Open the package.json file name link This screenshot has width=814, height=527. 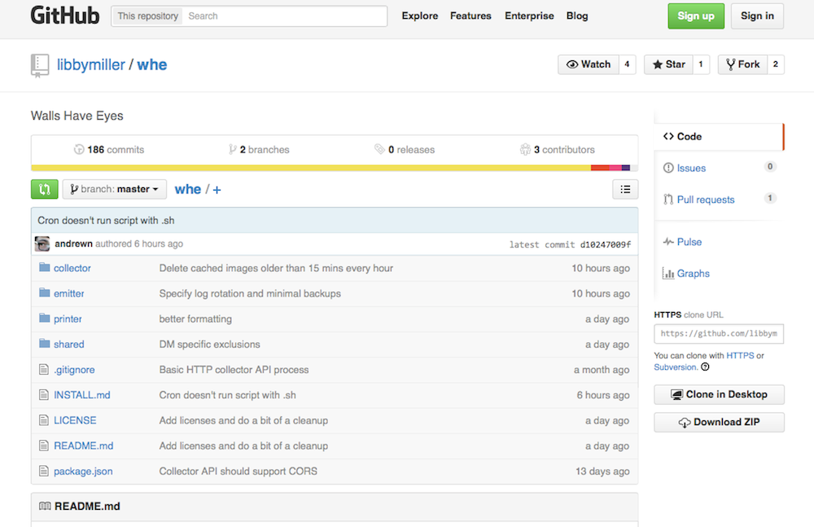click(x=83, y=472)
